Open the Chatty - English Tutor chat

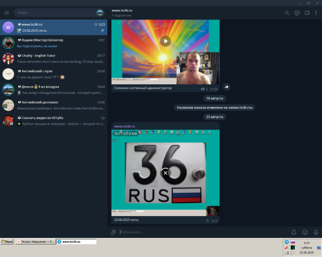(54, 59)
